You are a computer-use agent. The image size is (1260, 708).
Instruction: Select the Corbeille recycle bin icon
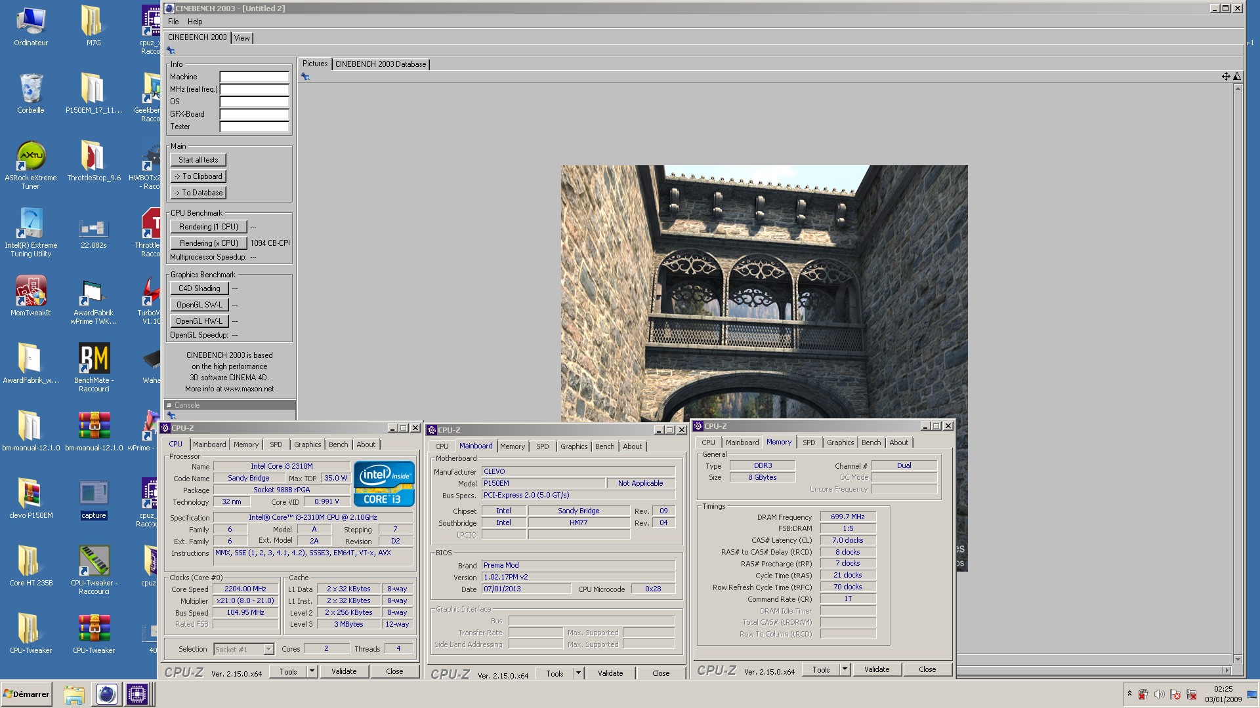(x=31, y=94)
